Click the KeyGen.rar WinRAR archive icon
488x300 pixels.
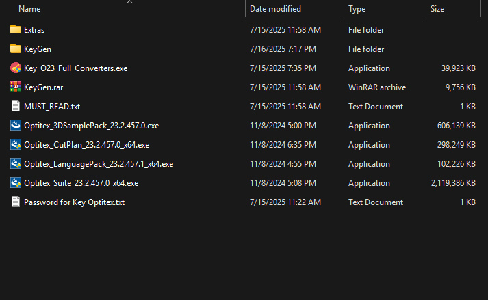click(x=16, y=87)
